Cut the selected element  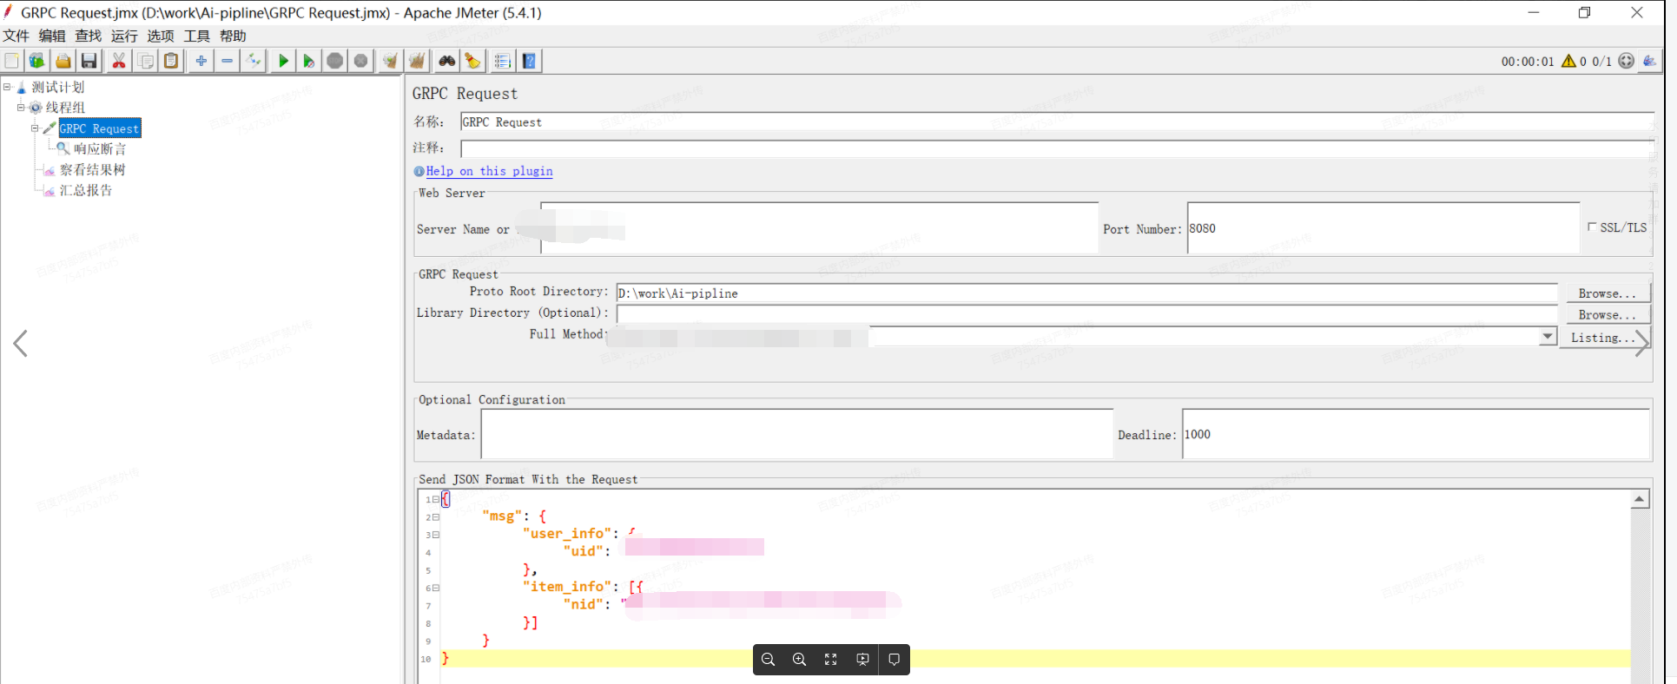tap(119, 61)
